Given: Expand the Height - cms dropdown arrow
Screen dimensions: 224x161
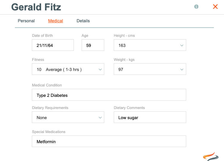Looking at the screenshot, I should (182, 45).
